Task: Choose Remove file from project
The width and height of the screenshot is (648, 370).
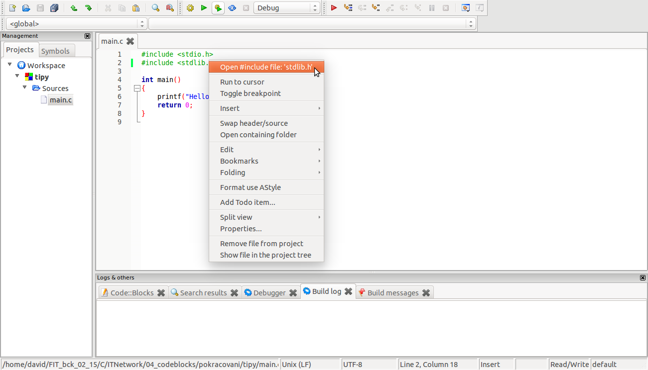Action: pyautogui.click(x=261, y=243)
